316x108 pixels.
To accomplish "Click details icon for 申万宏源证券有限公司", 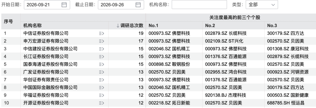I will [101, 41].
